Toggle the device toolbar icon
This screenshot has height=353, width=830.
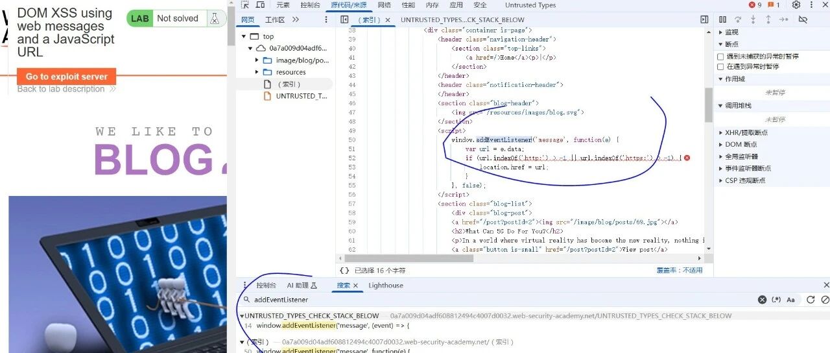click(260, 5)
